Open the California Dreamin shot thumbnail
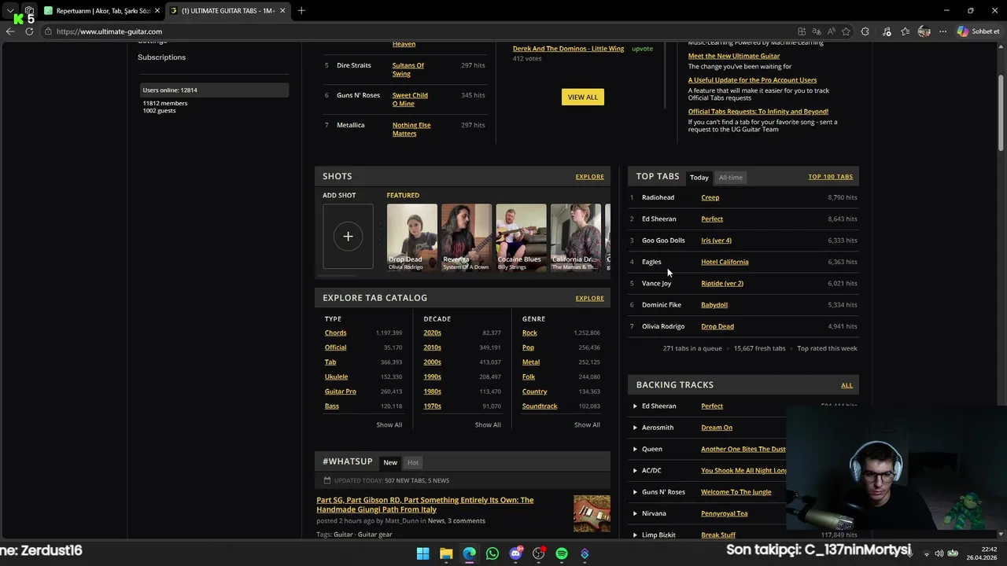Screen dimensions: 1007x566 576,238
